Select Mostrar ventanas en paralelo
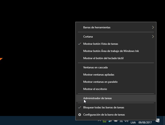This screenshot has width=165, height=125. pos(100,82)
